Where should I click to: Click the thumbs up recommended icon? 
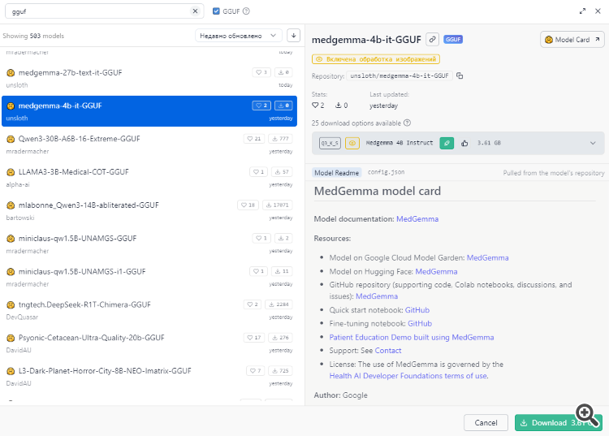(x=464, y=143)
